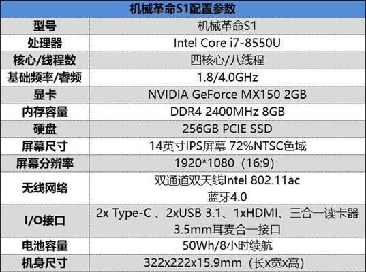Click the 322x222x15.9mm dimensions cell
Viewport: 366px width, 272px height.
pyautogui.click(x=228, y=263)
